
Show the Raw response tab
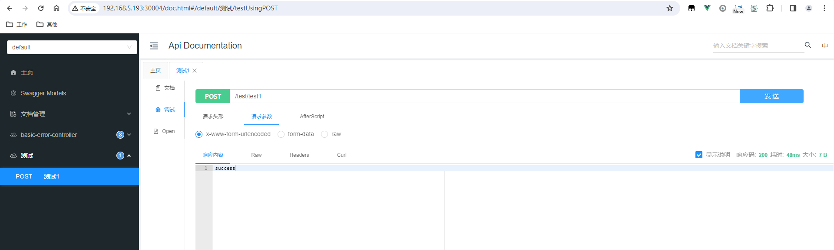coord(256,155)
